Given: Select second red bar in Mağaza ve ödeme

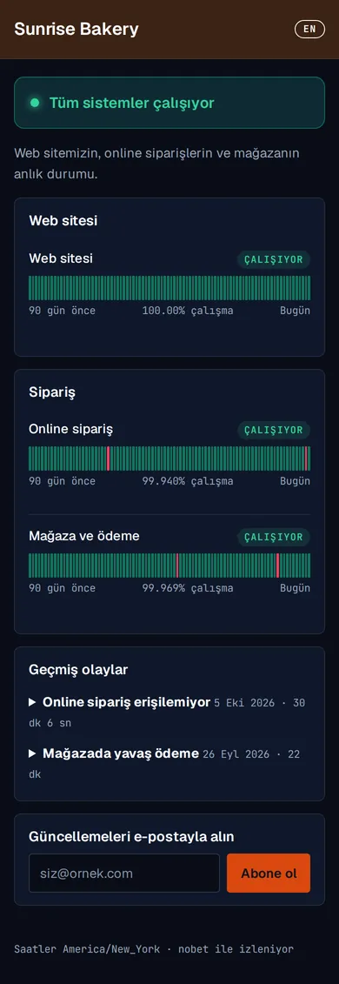Looking at the screenshot, I should pos(277,566).
